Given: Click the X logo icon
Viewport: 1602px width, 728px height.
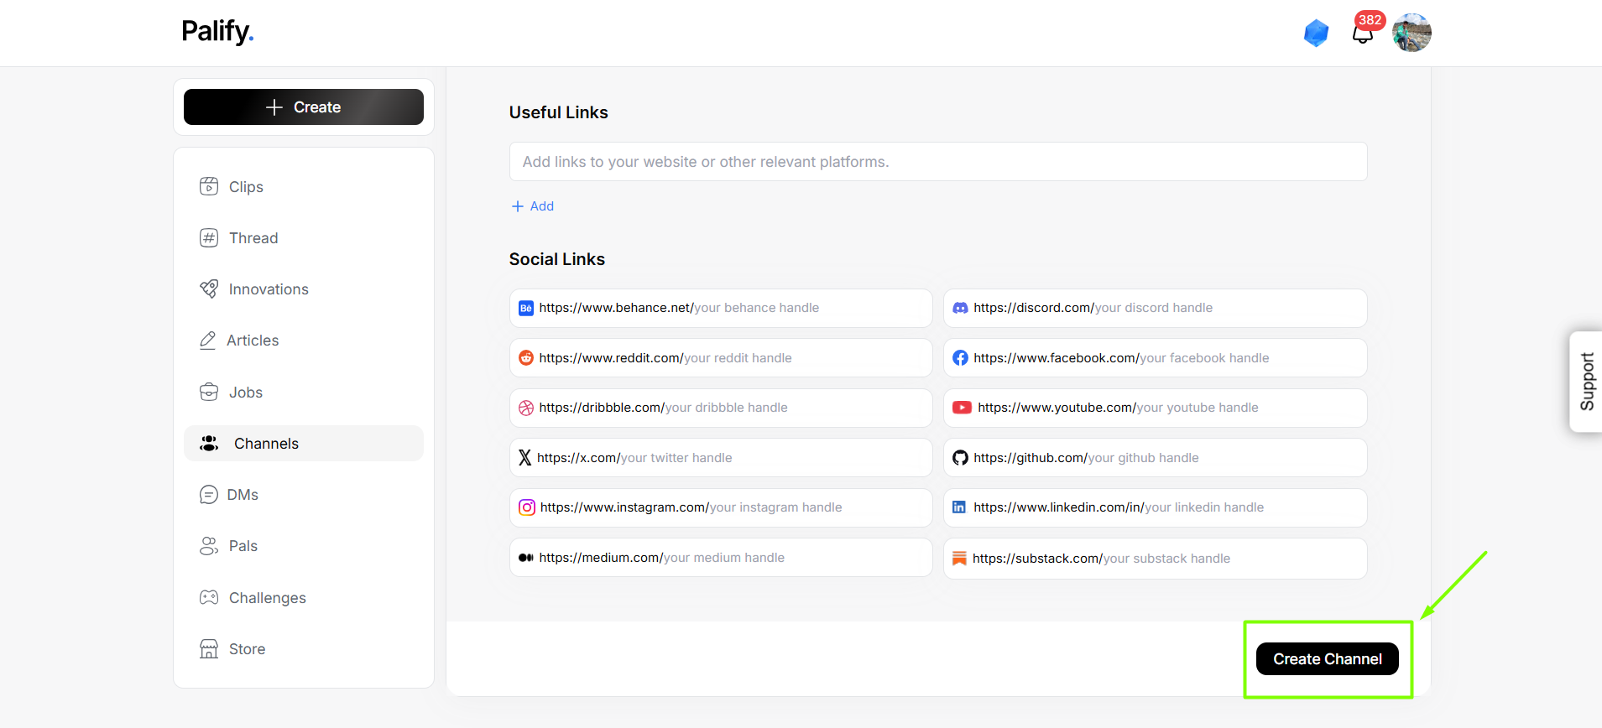Looking at the screenshot, I should coord(524,457).
